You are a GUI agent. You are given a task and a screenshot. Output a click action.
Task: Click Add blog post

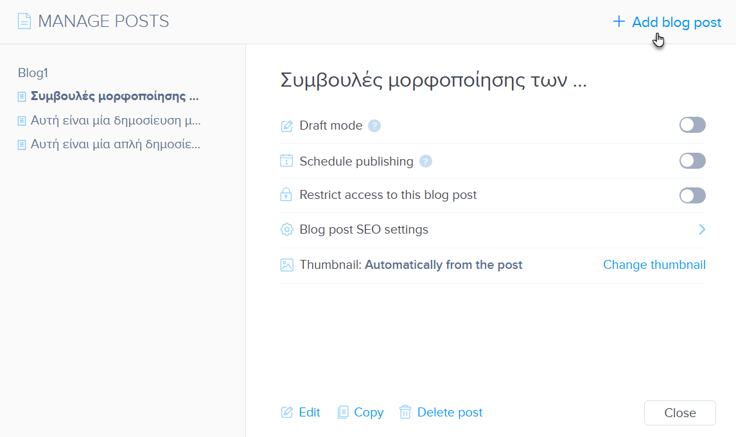pyautogui.click(x=667, y=22)
